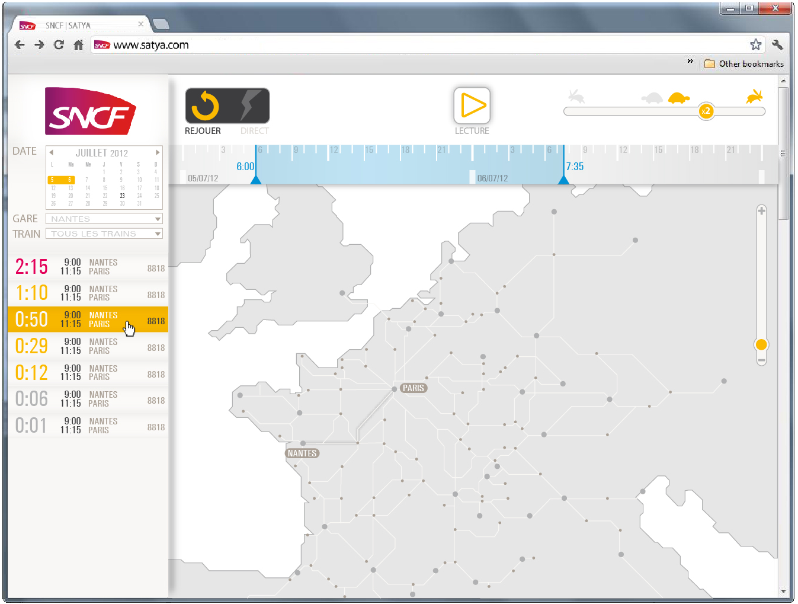Screen dimensions: 798x604
Task: Select day 23 in July calendar
Action: [122, 196]
